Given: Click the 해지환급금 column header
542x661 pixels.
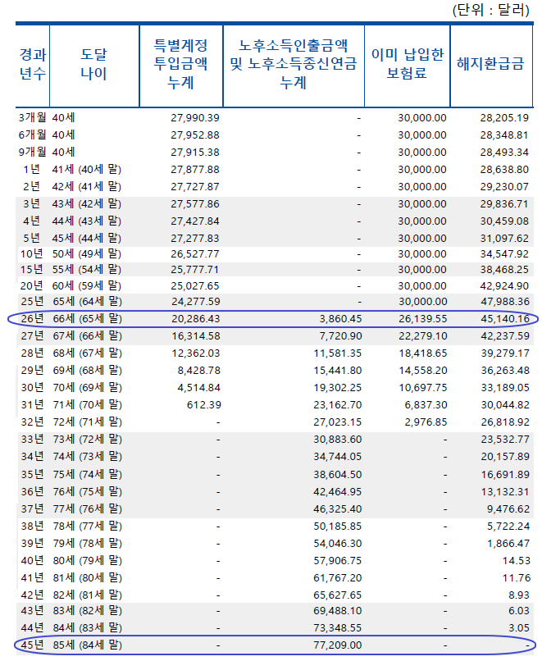Looking at the screenshot, I should tap(490, 64).
